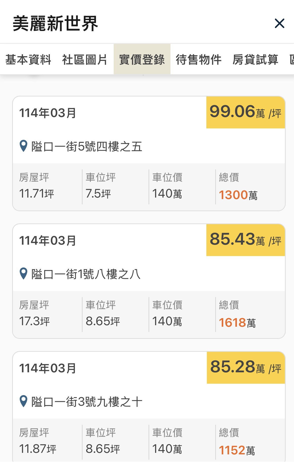
Task: Open the 社區圖片 tab
Action: (85, 60)
